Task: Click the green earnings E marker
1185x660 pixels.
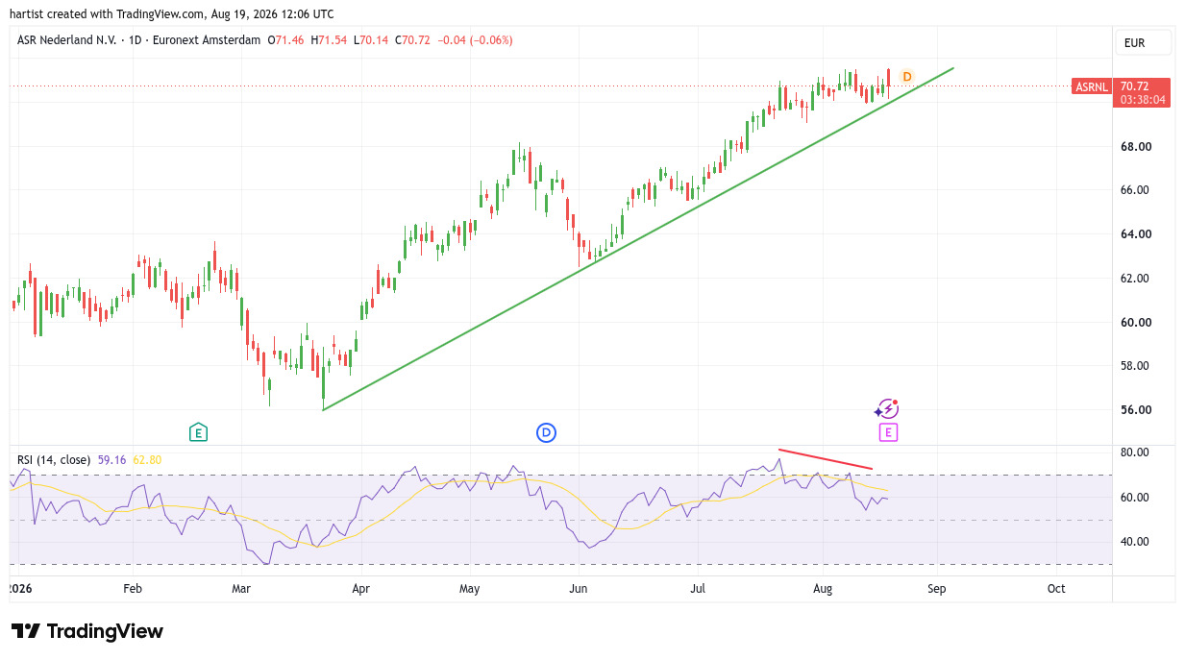Action: click(x=198, y=432)
